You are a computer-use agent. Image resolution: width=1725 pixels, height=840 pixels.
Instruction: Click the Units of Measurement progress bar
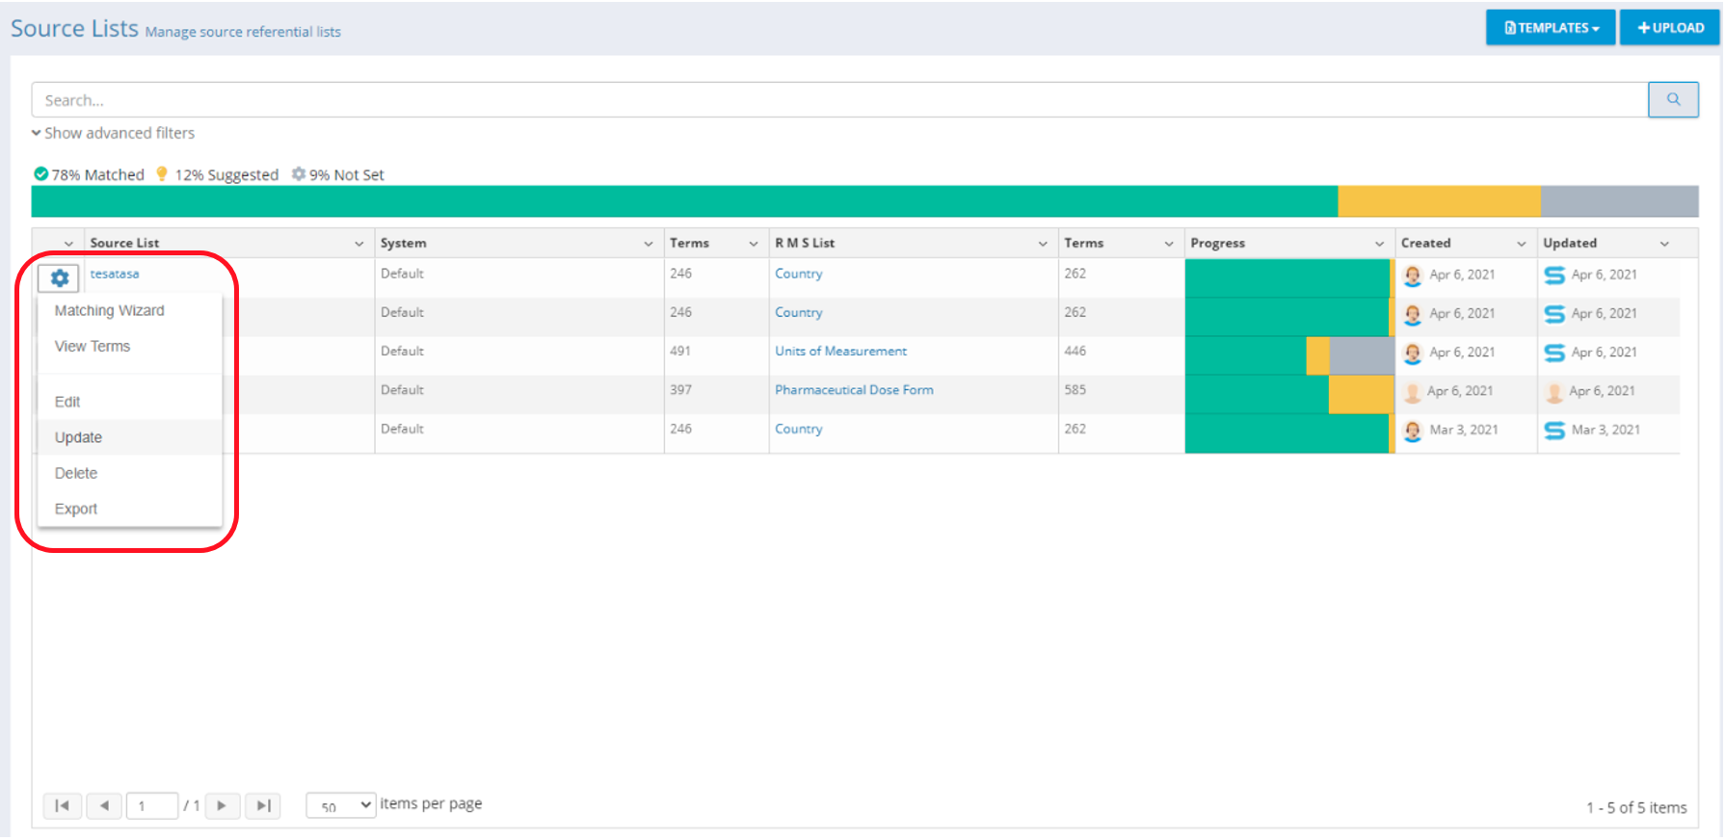click(x=1288, y=355)
